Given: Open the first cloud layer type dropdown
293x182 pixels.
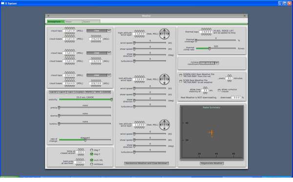Looking at the screenshot, I should click(x=99, y=31).
